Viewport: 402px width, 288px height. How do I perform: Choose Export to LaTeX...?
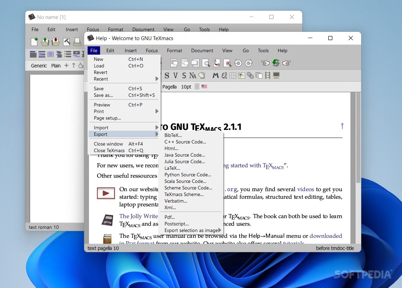[x=191, y=168]
